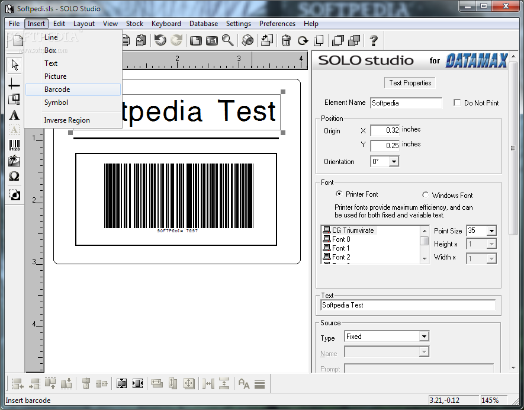The height and width of the screenshot is (410, 524).
Task: Click the align left edges icon
Action: (18, 383)
